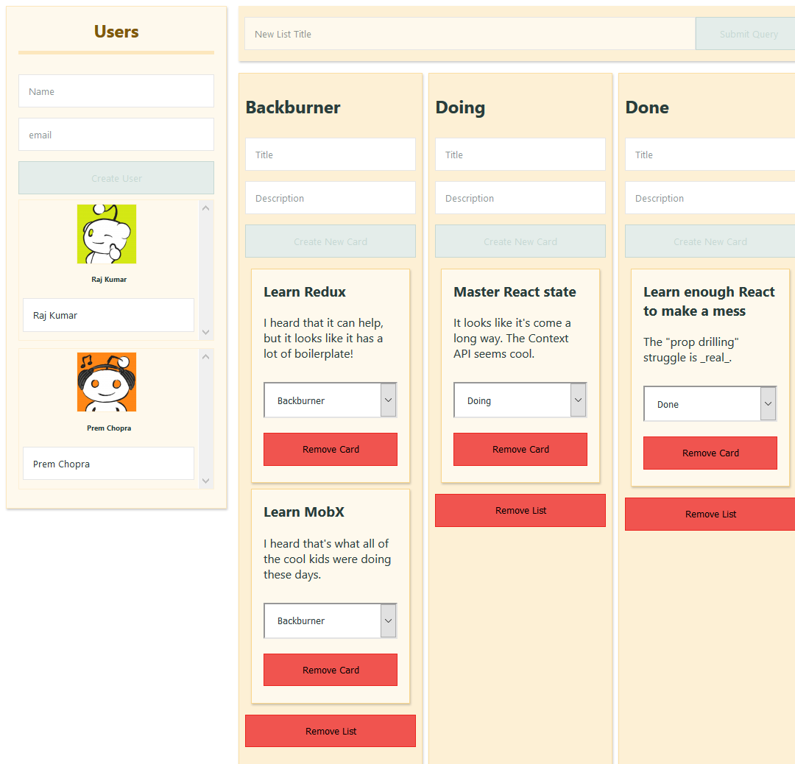Click Prem Chopra's avatar image
795x764 pixels.
[107, 382]
